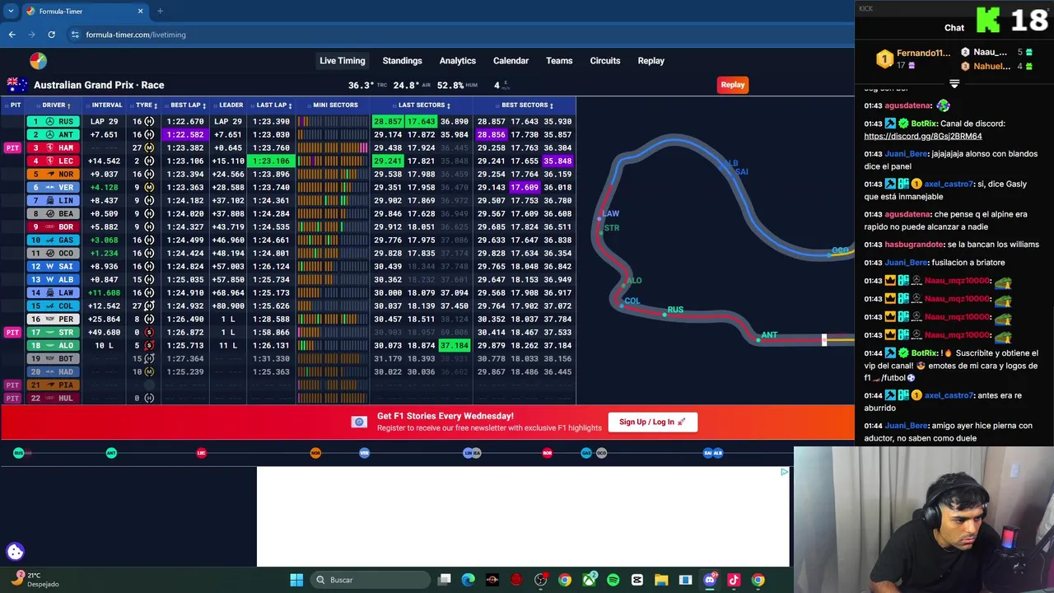Open the Analytics page

tap(457, 61)
